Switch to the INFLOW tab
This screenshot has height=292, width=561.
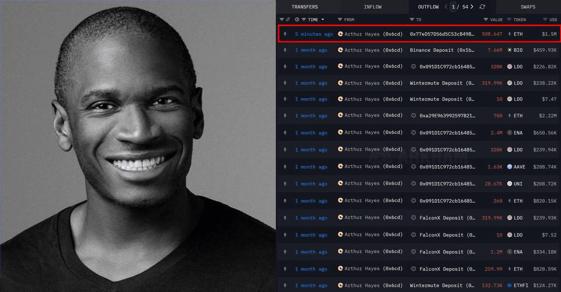tap(373, 7)
